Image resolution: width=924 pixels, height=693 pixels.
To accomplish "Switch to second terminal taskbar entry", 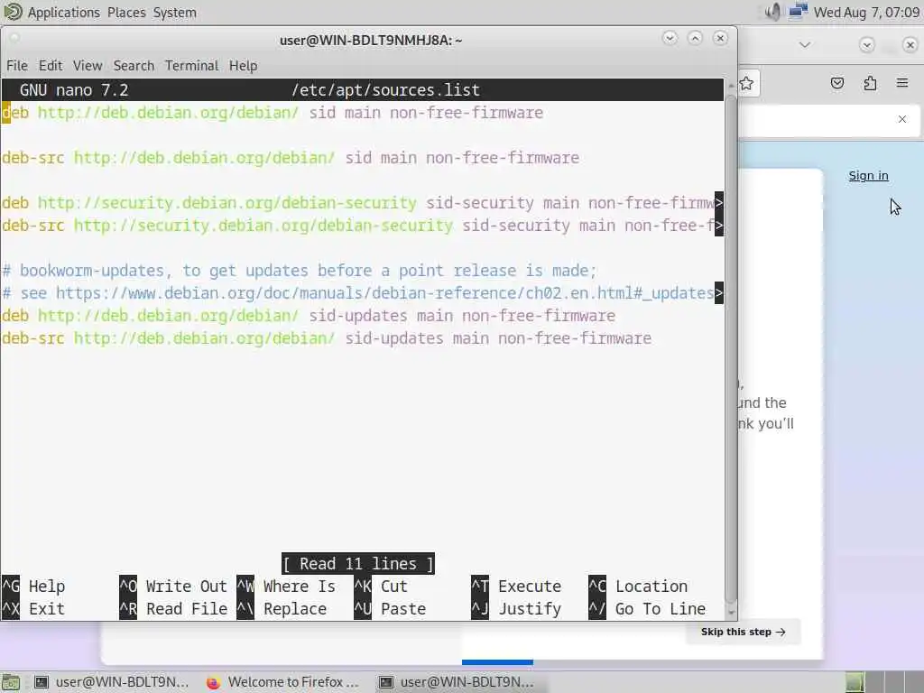I will tap(456, 682).
